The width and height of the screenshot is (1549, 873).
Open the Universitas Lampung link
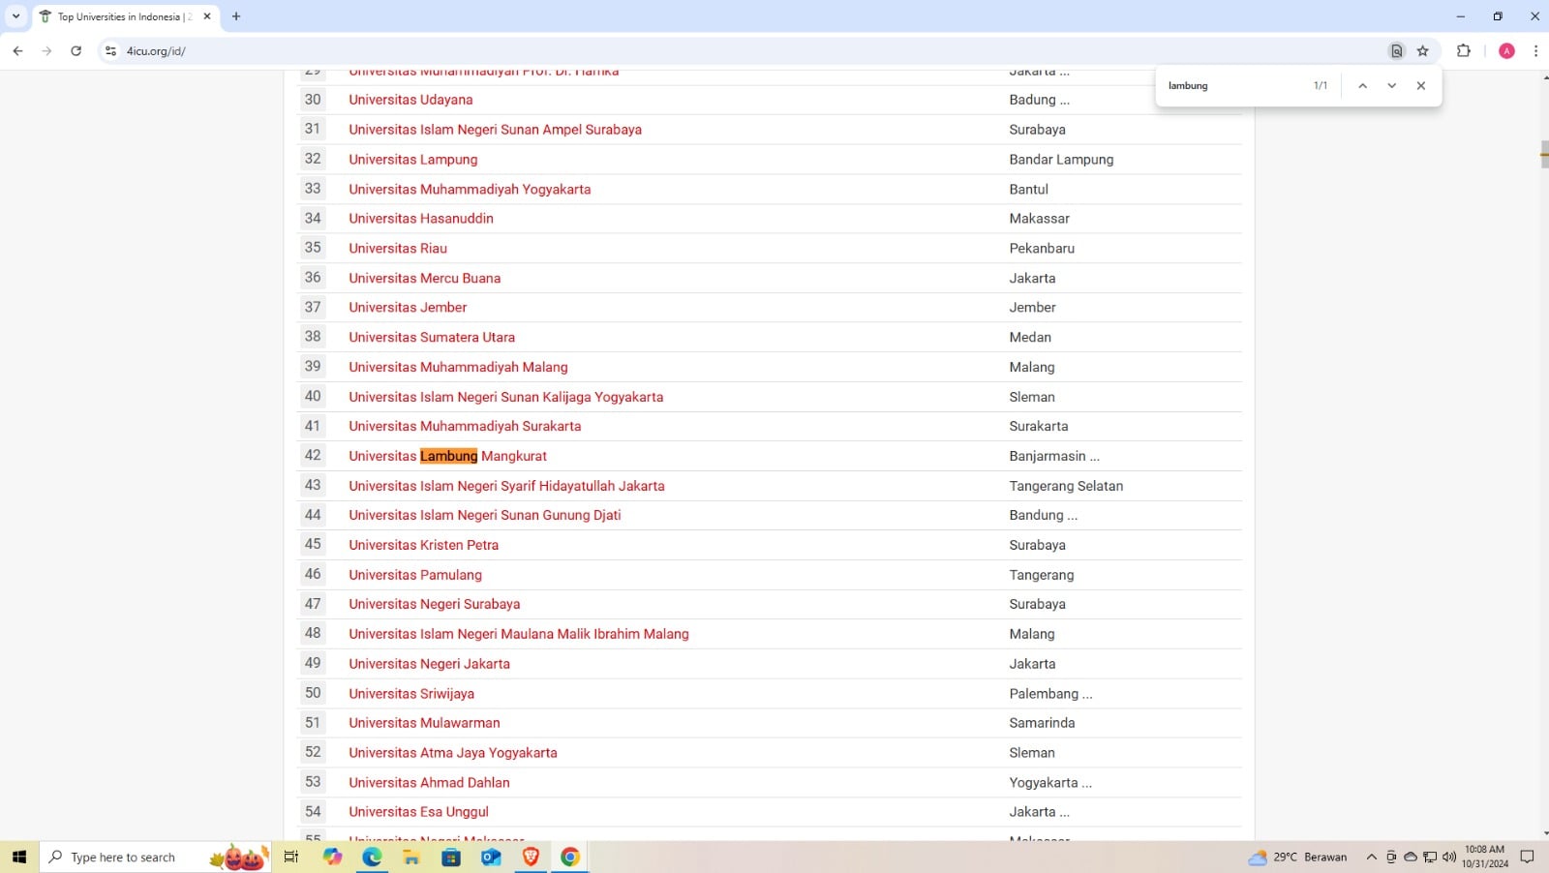click(412, 160)
